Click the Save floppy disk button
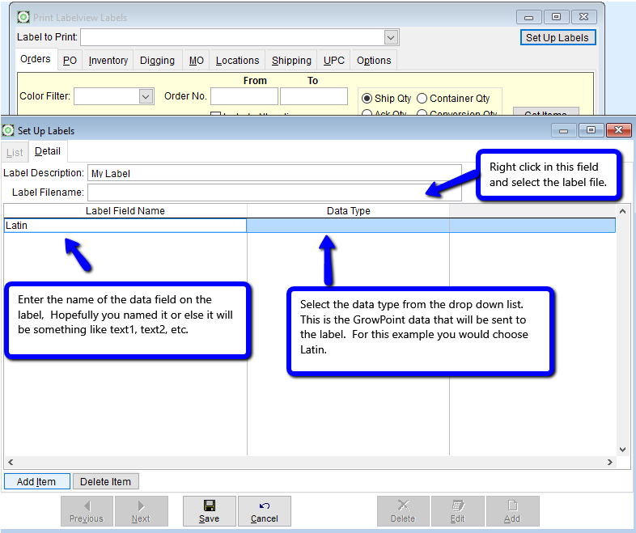This screenshot has height=533, width=636. pos(209,511)
